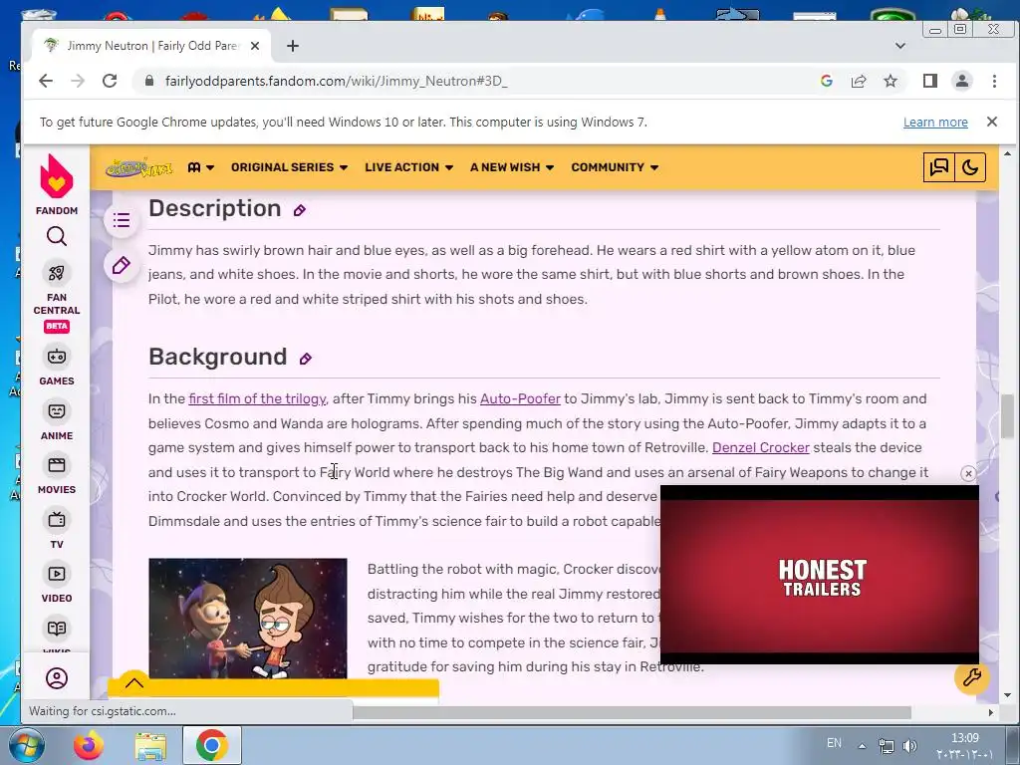Open the Video section in sidebar
This screenshot has width=1020, height=765.
(57, 584)
